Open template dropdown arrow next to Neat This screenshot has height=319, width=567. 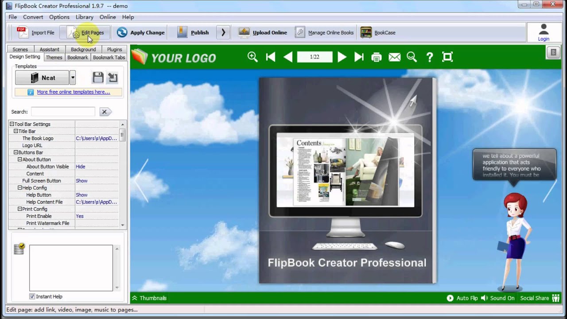[x=73, y=78]
